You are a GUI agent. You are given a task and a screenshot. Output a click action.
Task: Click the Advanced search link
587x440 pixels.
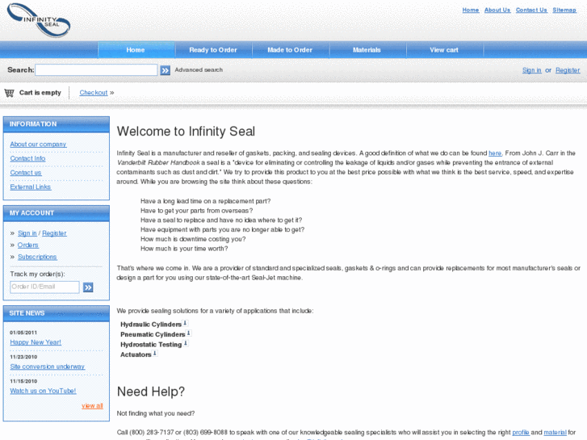pyautogui.click(x=199, y=69)
